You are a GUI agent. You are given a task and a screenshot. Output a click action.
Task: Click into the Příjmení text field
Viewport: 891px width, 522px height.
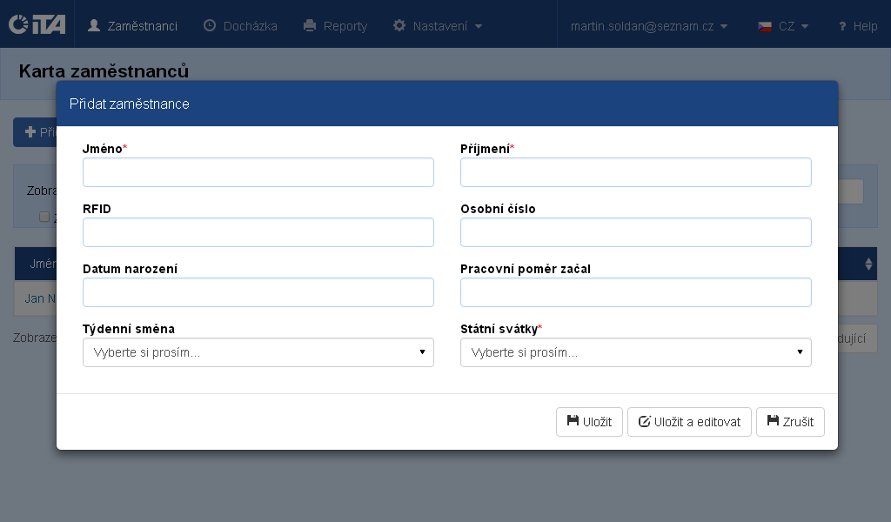[x=635, y=172]
